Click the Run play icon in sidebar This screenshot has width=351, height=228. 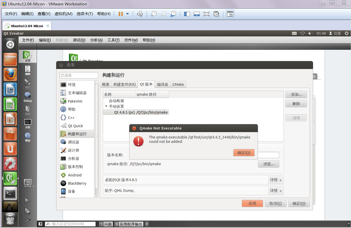click(x=27, y=201)
